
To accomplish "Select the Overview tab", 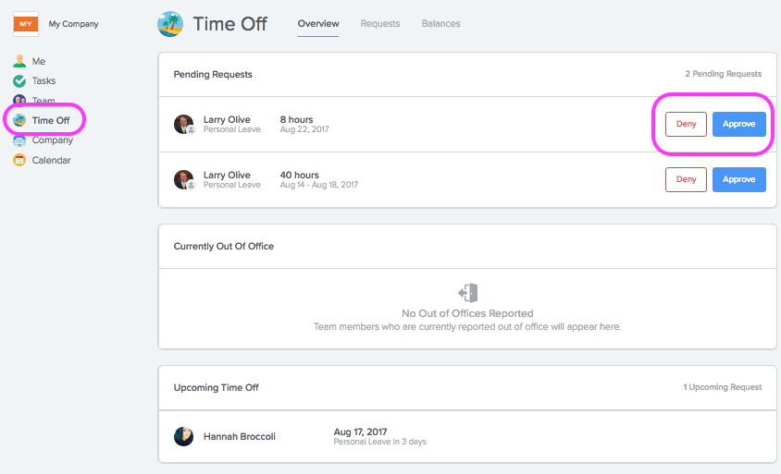I will click(318, 23).
